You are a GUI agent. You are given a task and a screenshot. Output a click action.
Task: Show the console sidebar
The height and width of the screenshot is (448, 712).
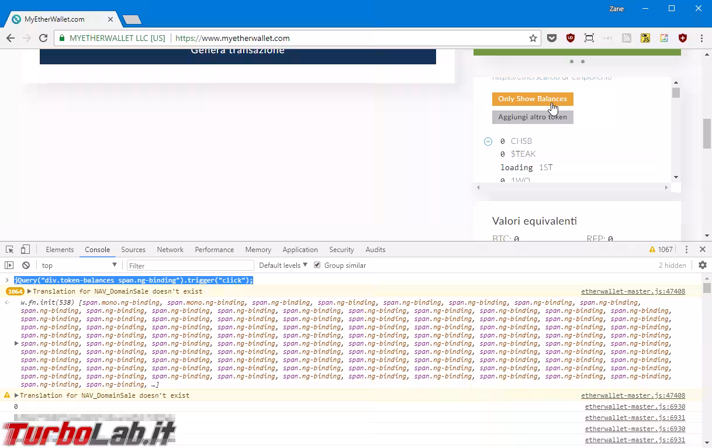pos(9,266)
